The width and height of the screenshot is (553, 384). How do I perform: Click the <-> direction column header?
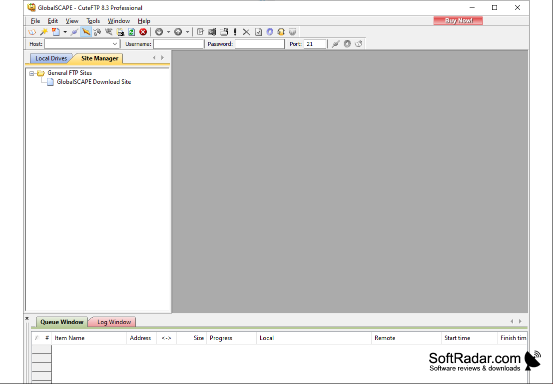[x=166, y=338]
